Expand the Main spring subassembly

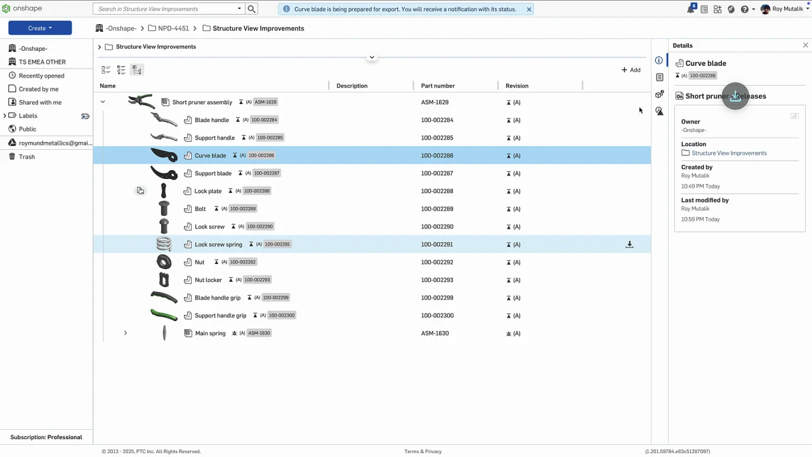coord(125,333)
